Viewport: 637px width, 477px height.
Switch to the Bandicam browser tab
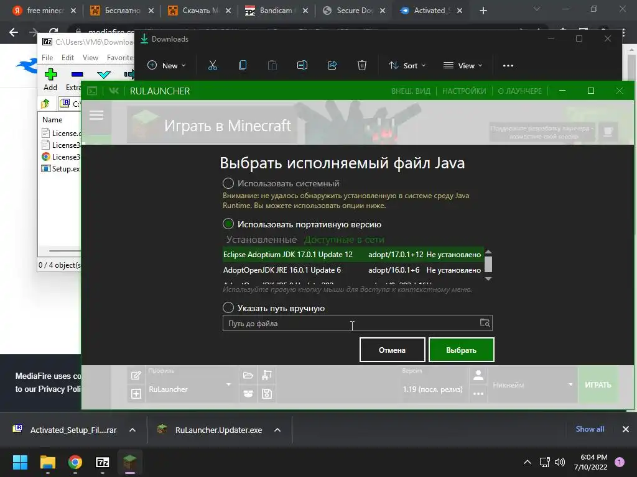(276, 11)
